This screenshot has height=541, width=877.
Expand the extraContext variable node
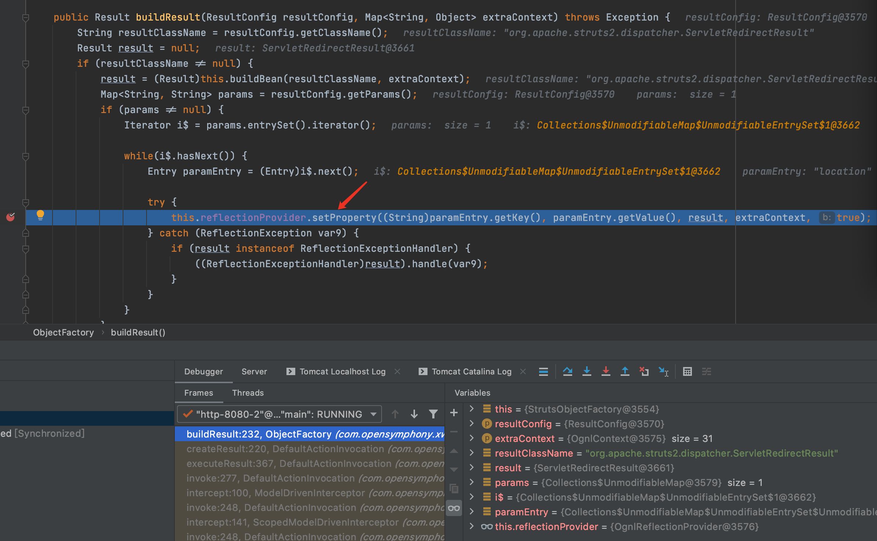(x=472, y=438)
